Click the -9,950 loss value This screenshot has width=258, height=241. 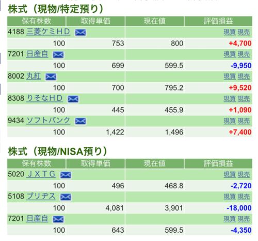point(241,66)
